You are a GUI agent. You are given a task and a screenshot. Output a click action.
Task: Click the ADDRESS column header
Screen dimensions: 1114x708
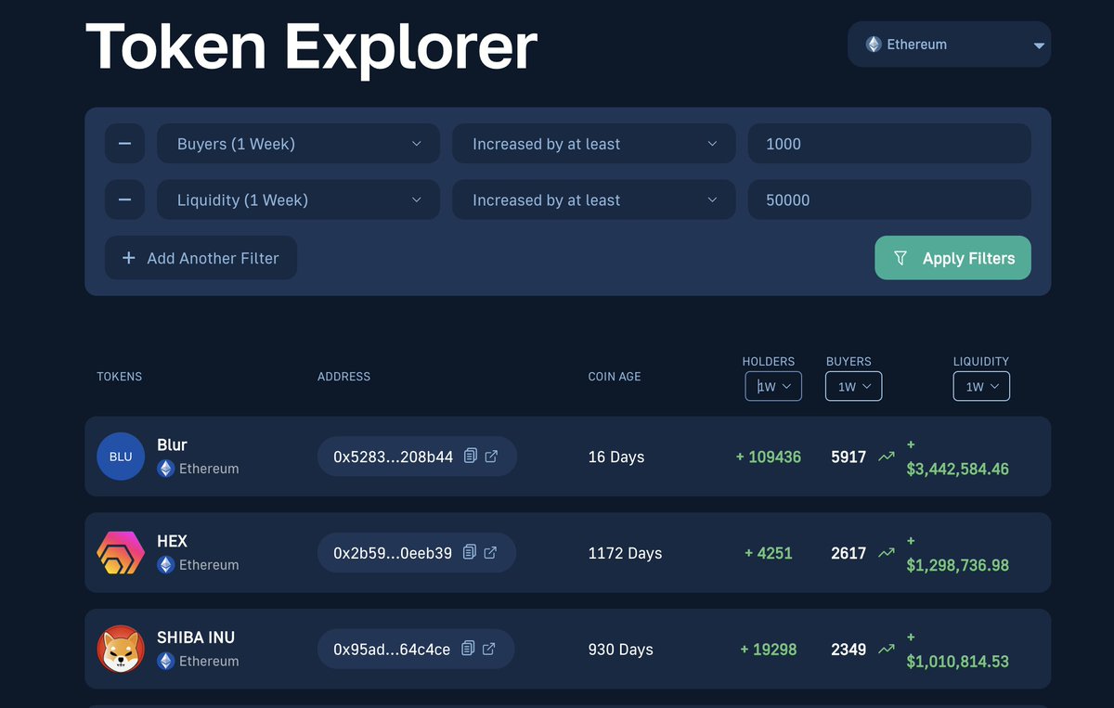click(x=343, y=377)
